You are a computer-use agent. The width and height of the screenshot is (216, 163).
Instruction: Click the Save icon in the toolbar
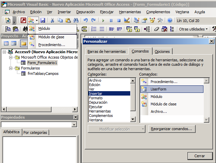(x=43, y=21)
